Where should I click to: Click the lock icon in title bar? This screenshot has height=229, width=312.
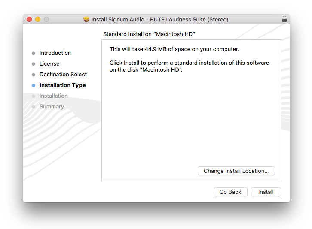284,19
